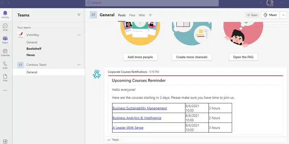
Task: Select the VirtoWay team name
Action: tap(33, 35)
